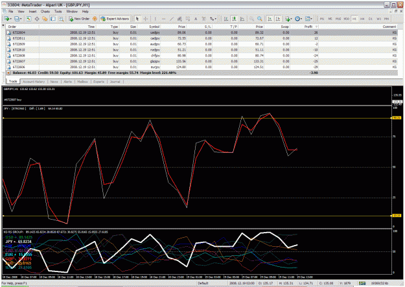Viewport: 405px width, 287px height.
Task: Click the zoom out magnifier
Action: [x=260, y=19]
